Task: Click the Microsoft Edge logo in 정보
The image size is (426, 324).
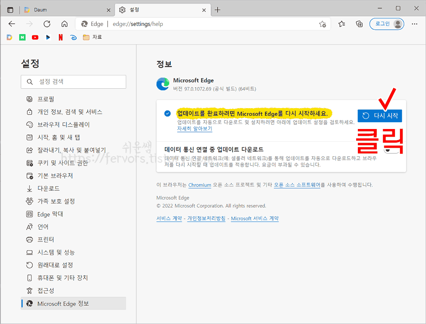Action: coord(163,84)
